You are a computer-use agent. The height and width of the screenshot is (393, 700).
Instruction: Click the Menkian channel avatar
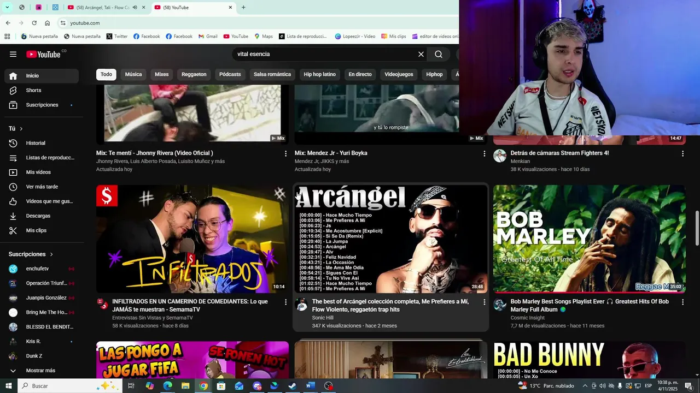coord(500,156)
